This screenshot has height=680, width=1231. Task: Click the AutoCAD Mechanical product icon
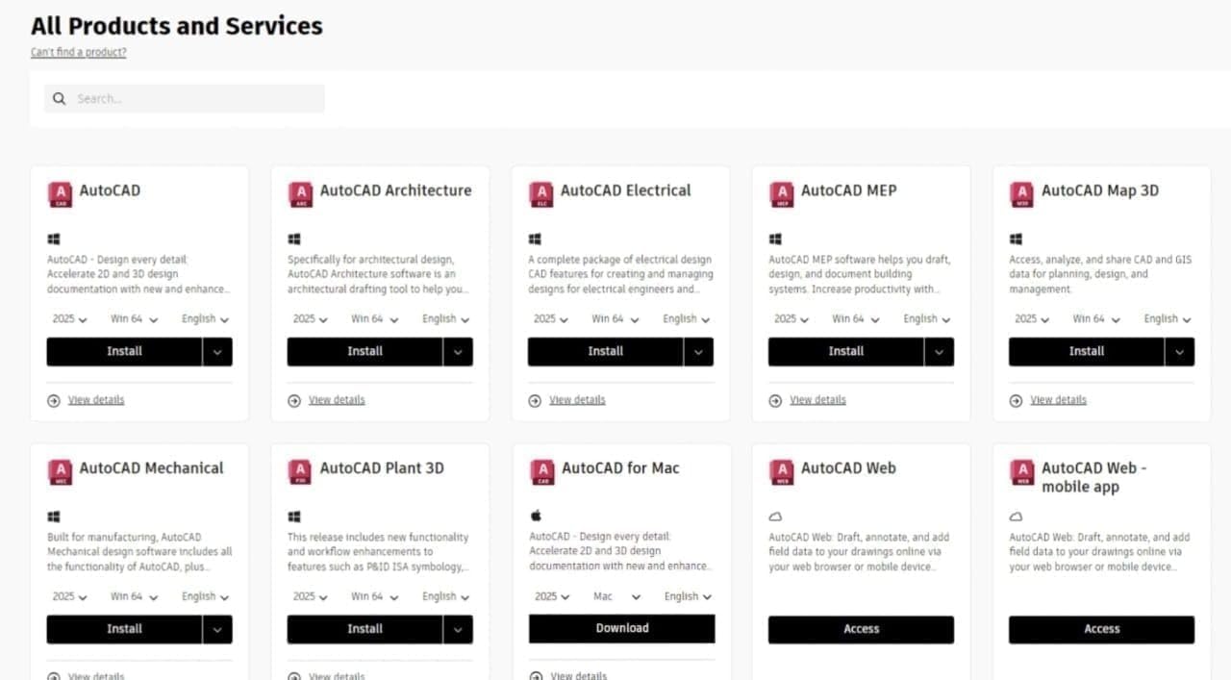60,472
